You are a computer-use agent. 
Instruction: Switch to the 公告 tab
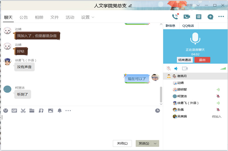pyautogui.click(x=24, y=17)
